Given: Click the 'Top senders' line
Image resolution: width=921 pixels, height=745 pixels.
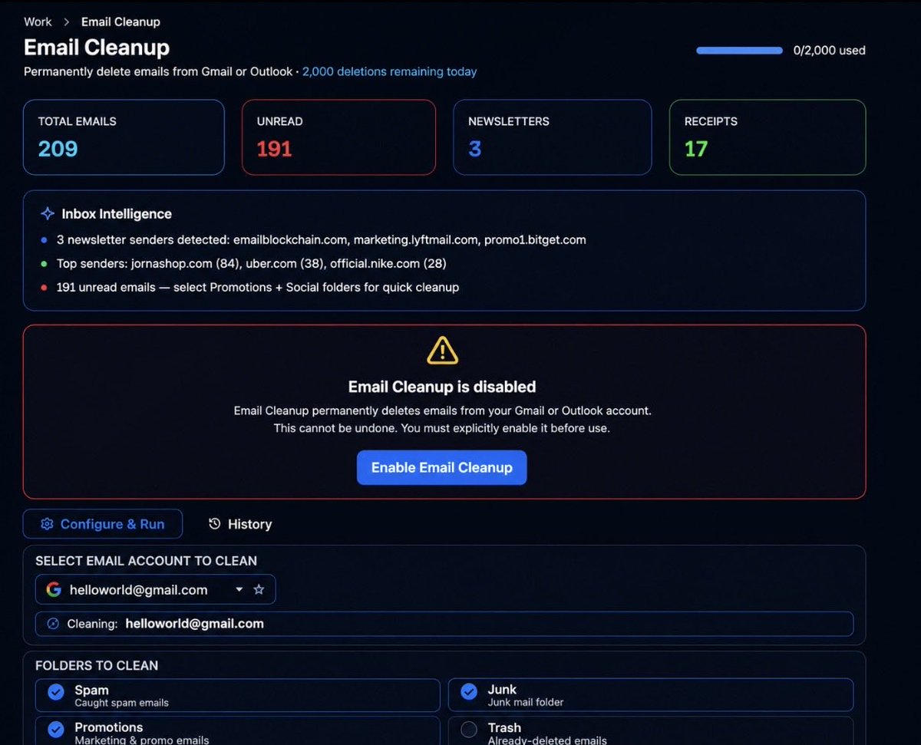Looking at the screenshot, I should (x=252, y=263).
